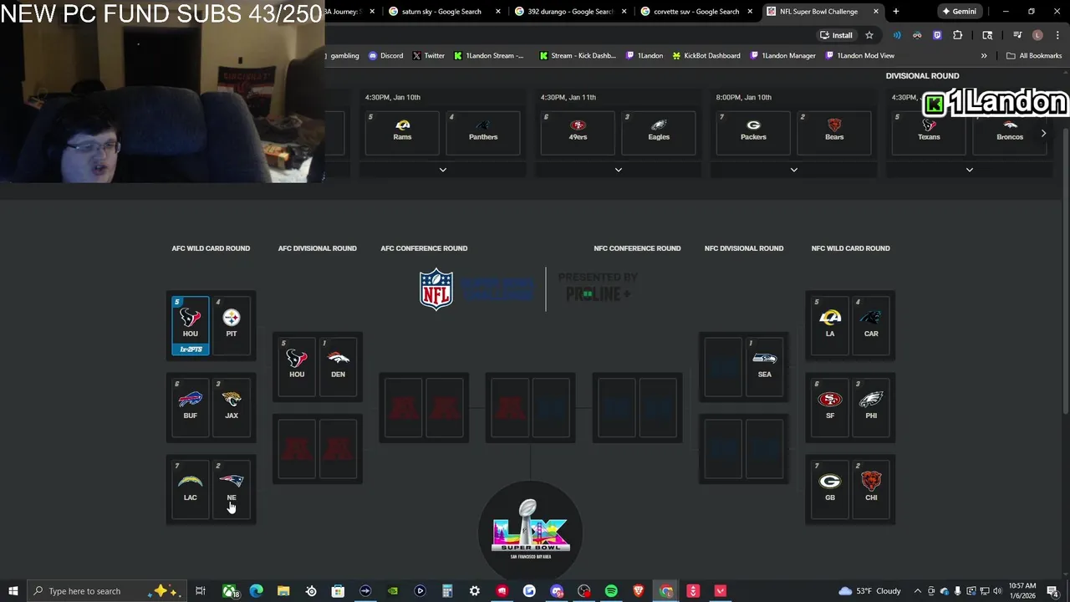Screen dimensions: 1070x602
Task: Click the Rams card in the schedule strip
Action: [x=402, y=132]
